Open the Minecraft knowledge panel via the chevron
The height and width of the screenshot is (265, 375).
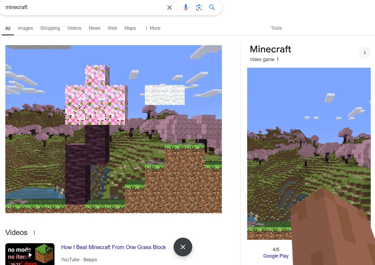click(x=365, y=53)
